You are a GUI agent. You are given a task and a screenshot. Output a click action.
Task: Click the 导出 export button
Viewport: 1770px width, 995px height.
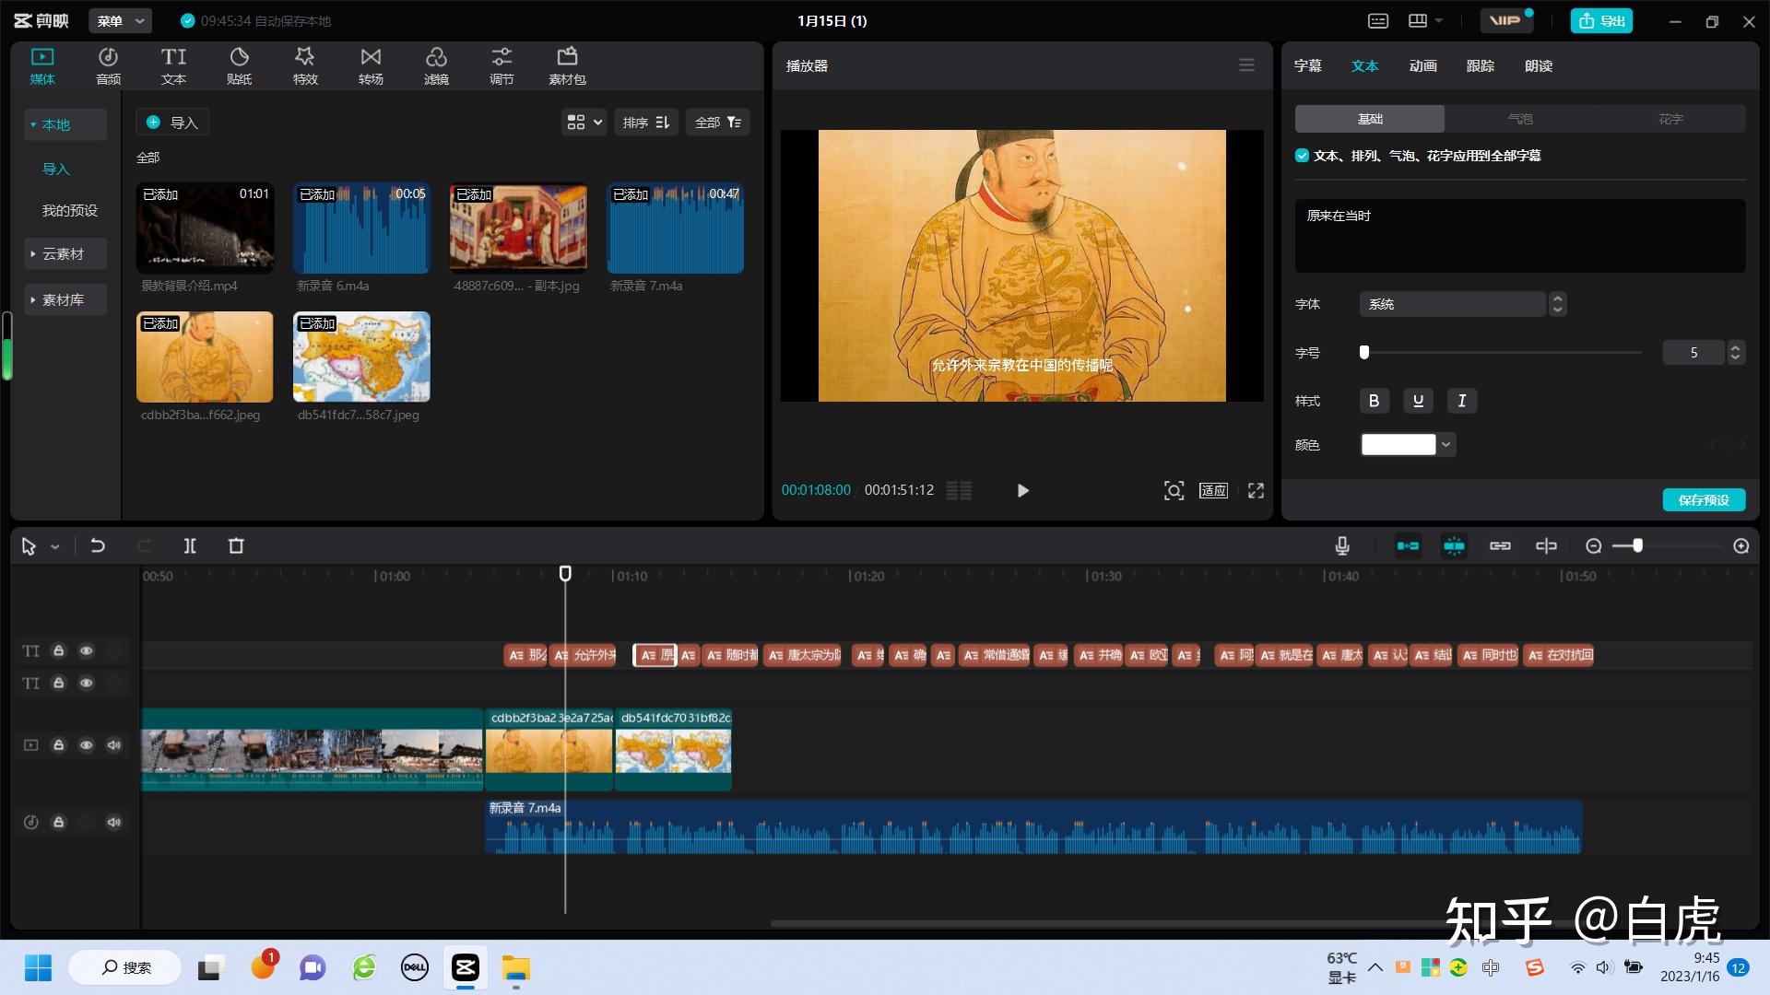[1601, 20]
